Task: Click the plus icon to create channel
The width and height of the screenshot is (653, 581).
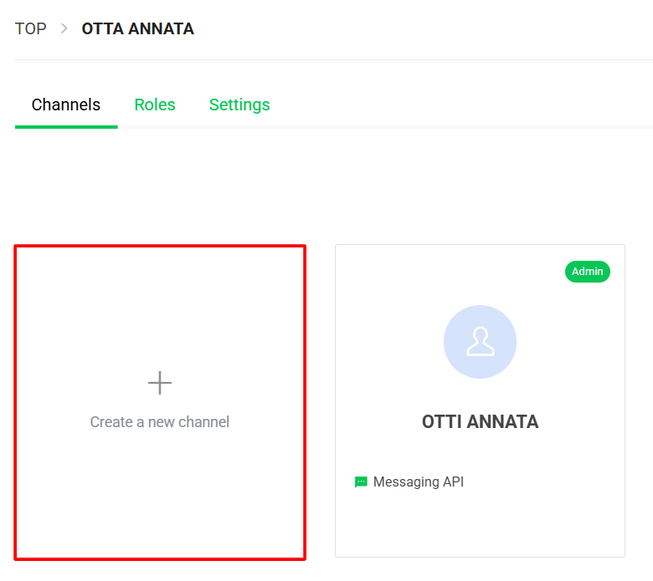Action: 160,383
